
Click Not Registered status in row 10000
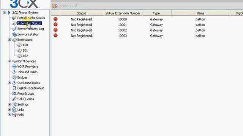(81, 19)
